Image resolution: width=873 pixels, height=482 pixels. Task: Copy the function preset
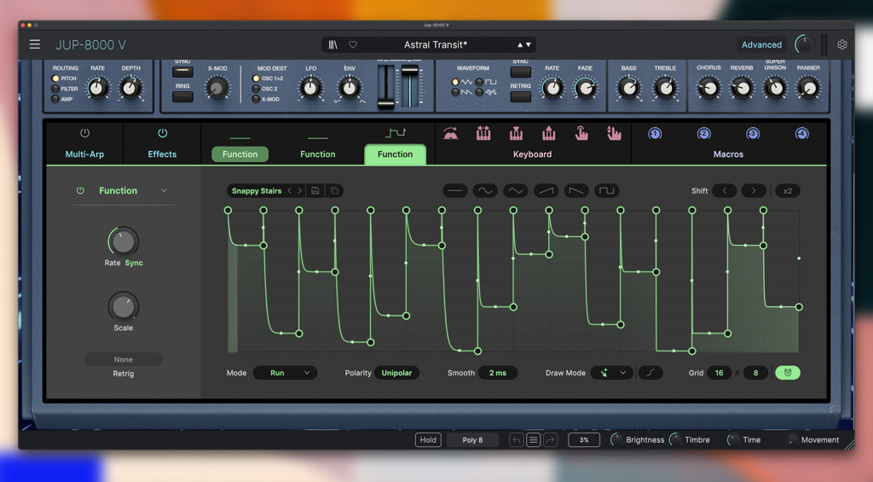pyautogui.click(x=334, y=190)
